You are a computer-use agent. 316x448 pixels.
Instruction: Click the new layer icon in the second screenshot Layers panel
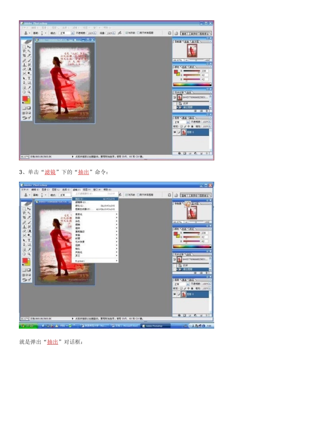pyautogui.click(x=202, y=315)
